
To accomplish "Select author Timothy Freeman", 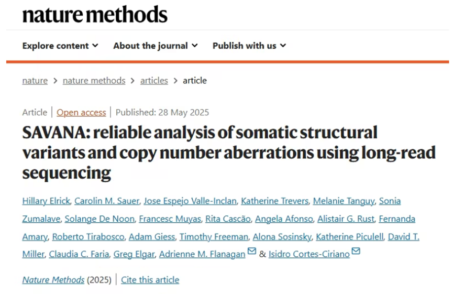I will click(x=214, y=237).
